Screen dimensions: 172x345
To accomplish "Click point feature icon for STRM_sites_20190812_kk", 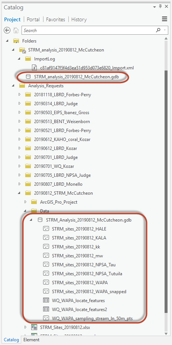I will click(x=46, y=247).
